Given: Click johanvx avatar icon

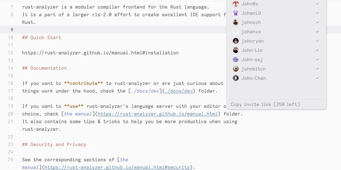Looking at the screenshot, I should [235, 32].
